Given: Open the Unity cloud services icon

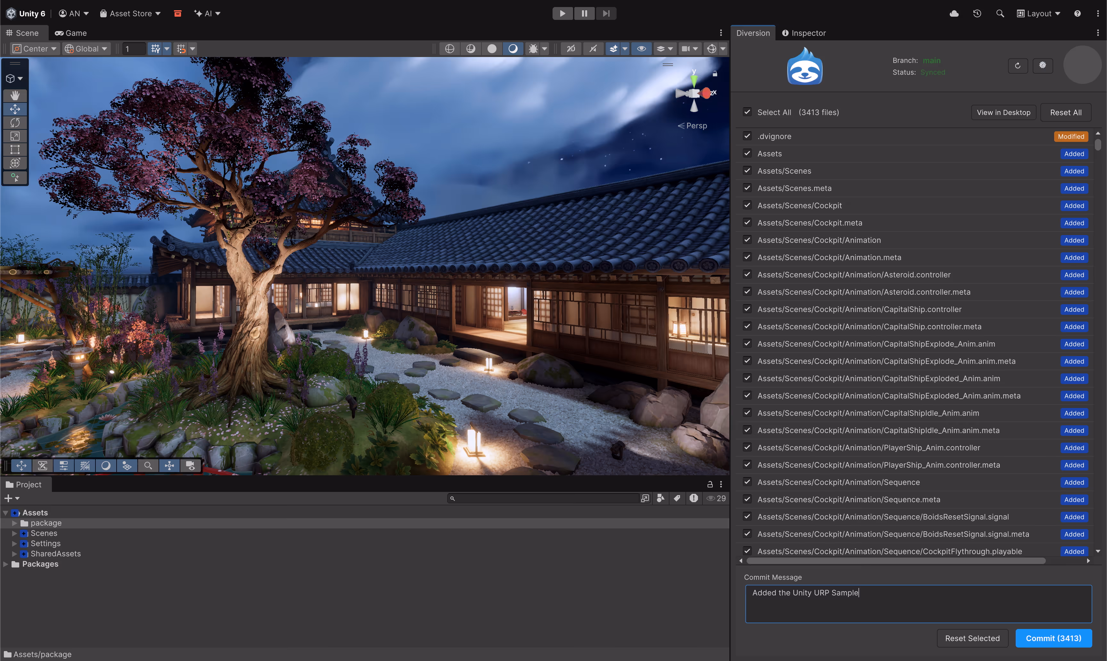Looking at the screenshot, I should tap(954, 13).
